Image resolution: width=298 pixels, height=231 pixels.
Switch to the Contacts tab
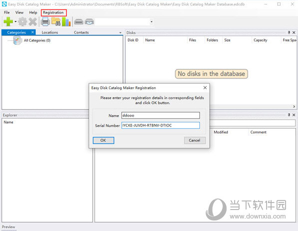[81, 32]
